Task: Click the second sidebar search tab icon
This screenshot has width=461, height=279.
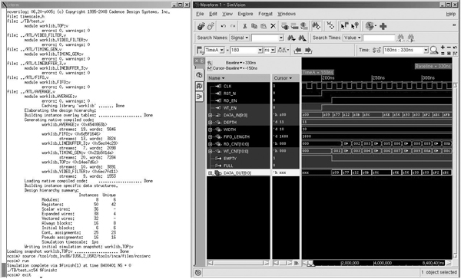Action: point(199,86)
